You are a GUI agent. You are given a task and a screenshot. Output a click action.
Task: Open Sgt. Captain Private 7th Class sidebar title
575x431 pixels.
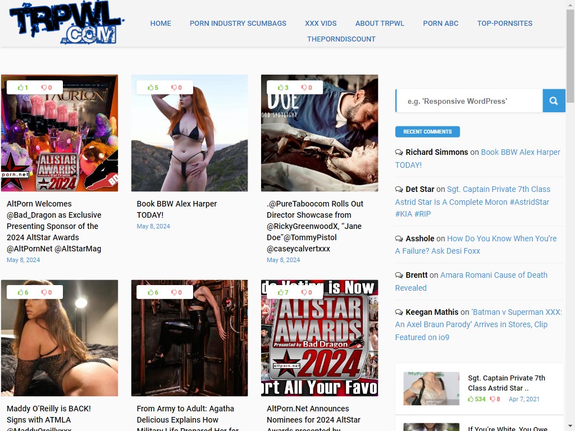point(506,383)
